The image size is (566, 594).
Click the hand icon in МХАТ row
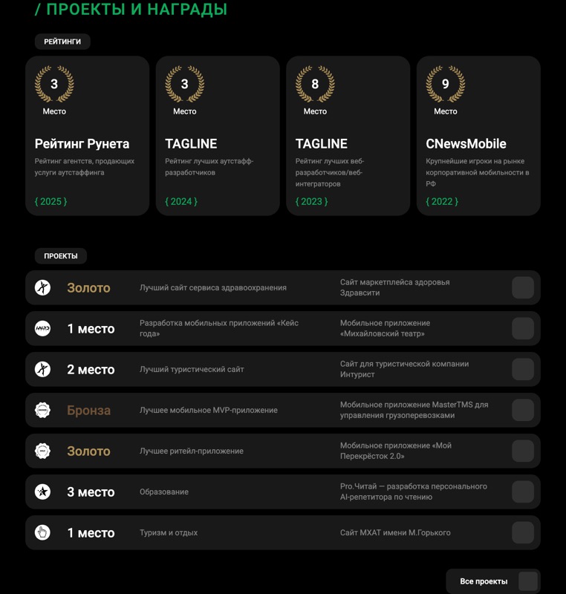[x=42, y=532]
